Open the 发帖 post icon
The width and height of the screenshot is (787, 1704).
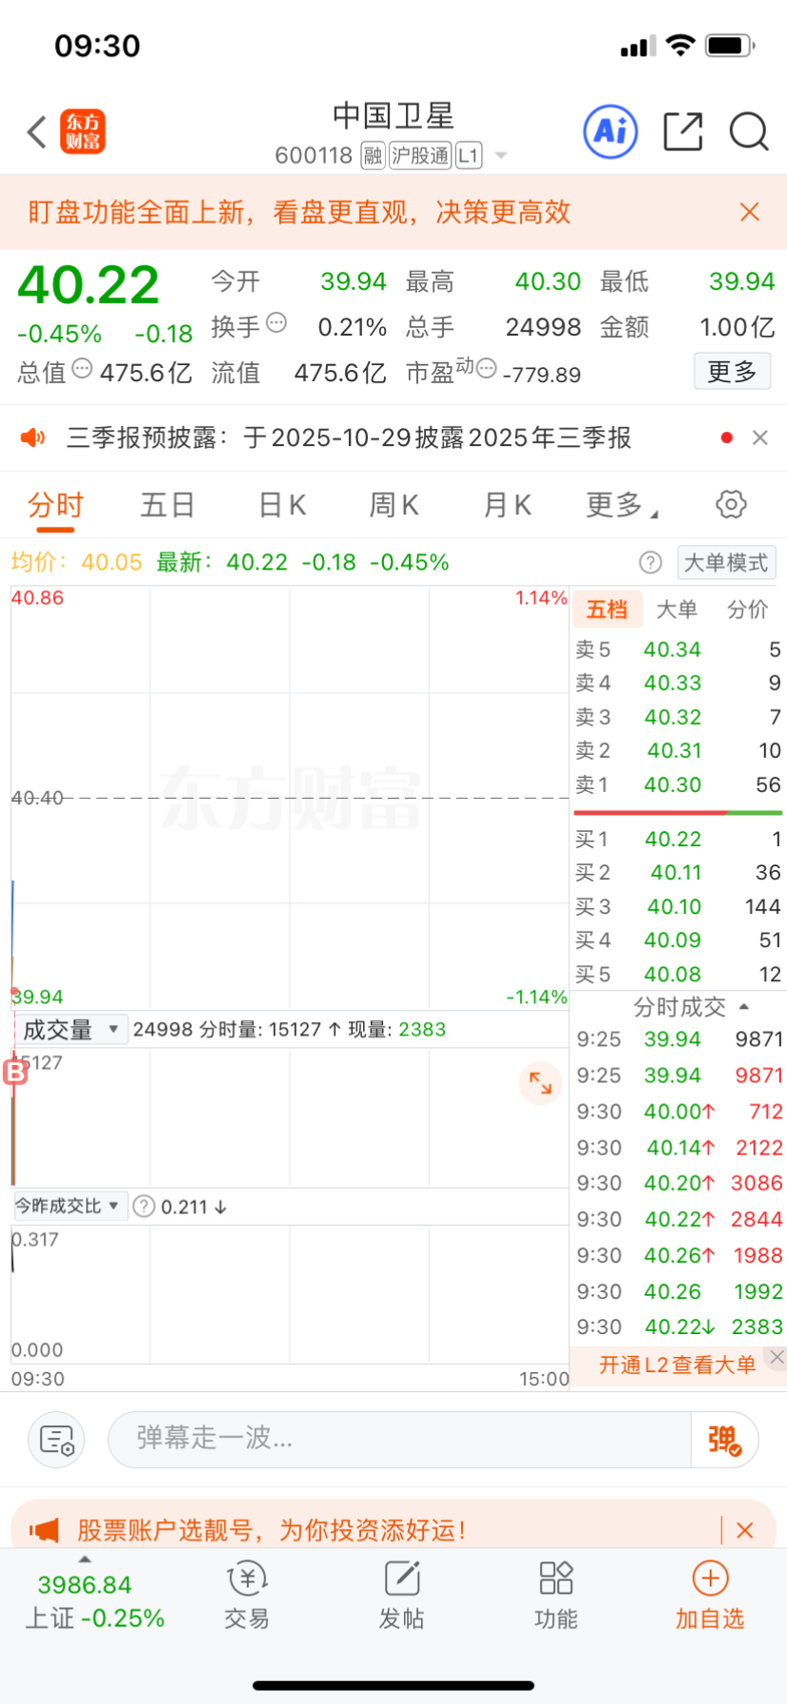click(401, 1597)
